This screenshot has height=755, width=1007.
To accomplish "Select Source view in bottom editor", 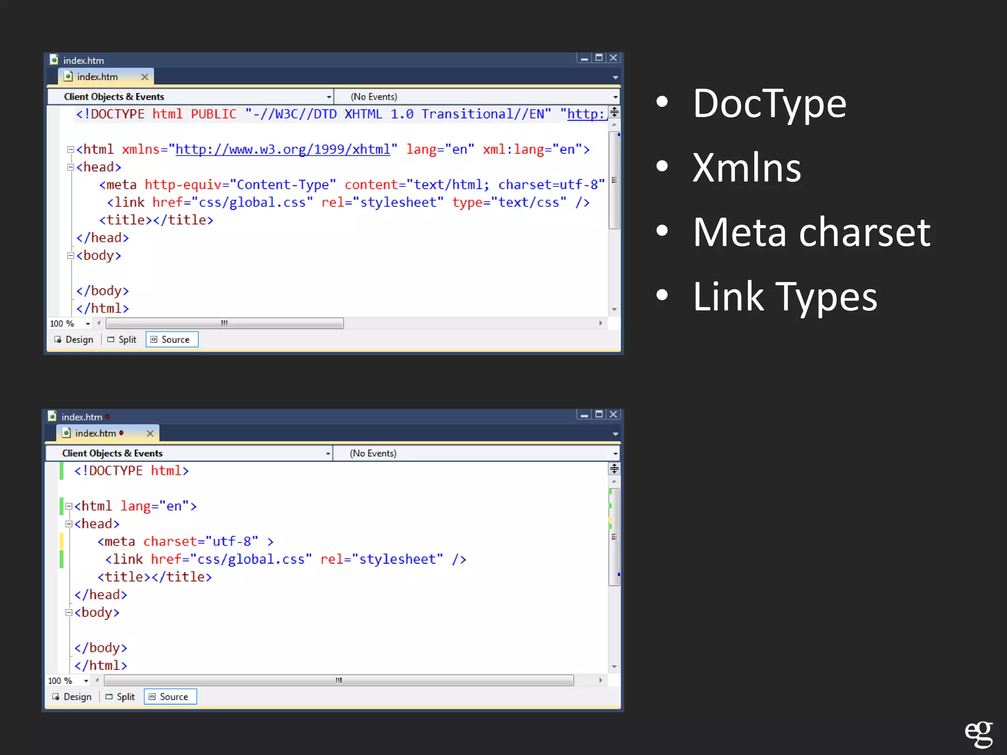I will tap(170, 697).
